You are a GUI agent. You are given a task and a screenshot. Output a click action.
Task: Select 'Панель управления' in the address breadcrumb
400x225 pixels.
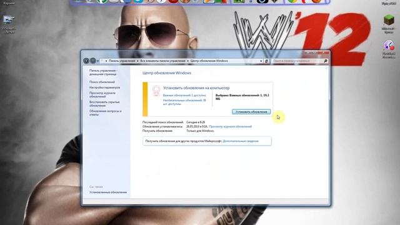[122, 61]
